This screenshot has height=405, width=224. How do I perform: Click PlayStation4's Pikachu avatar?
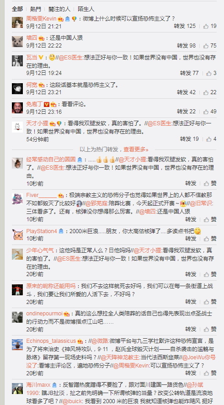(17, 234)
